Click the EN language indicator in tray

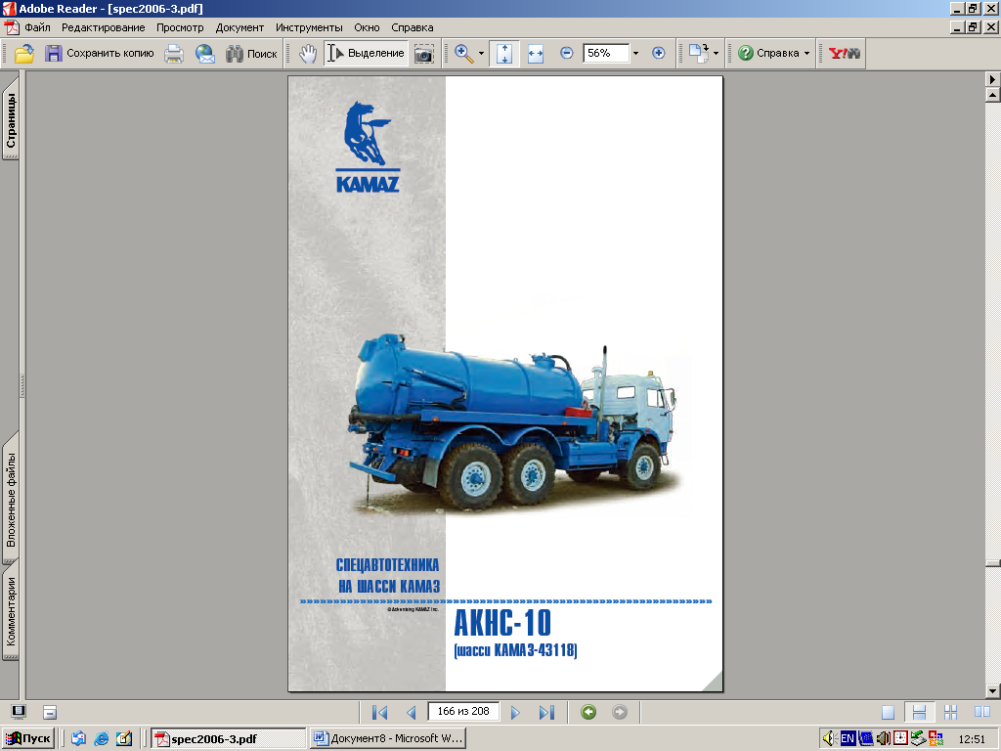[x=848, y=739]
